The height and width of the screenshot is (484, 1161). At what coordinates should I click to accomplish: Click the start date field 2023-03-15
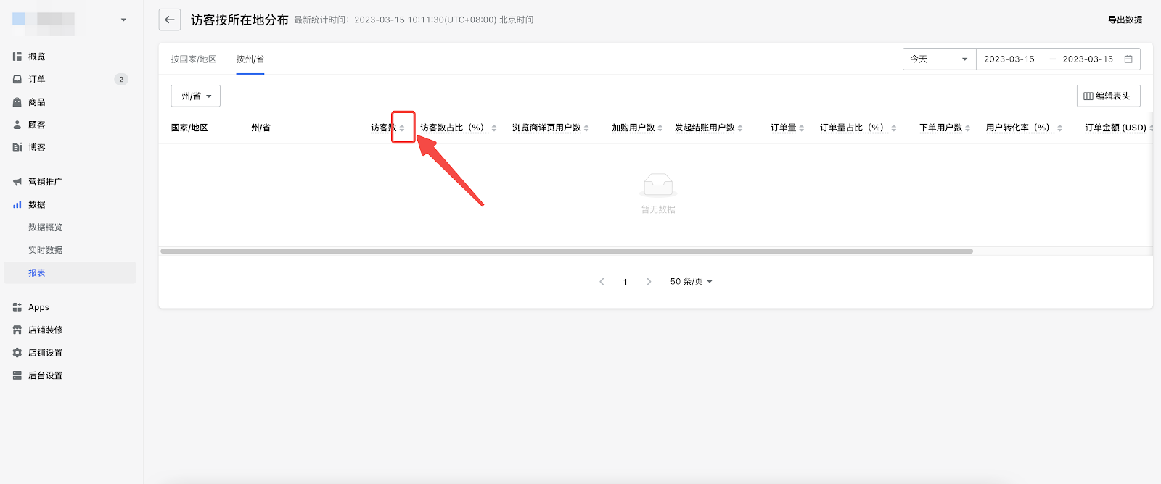point(1009,59)
